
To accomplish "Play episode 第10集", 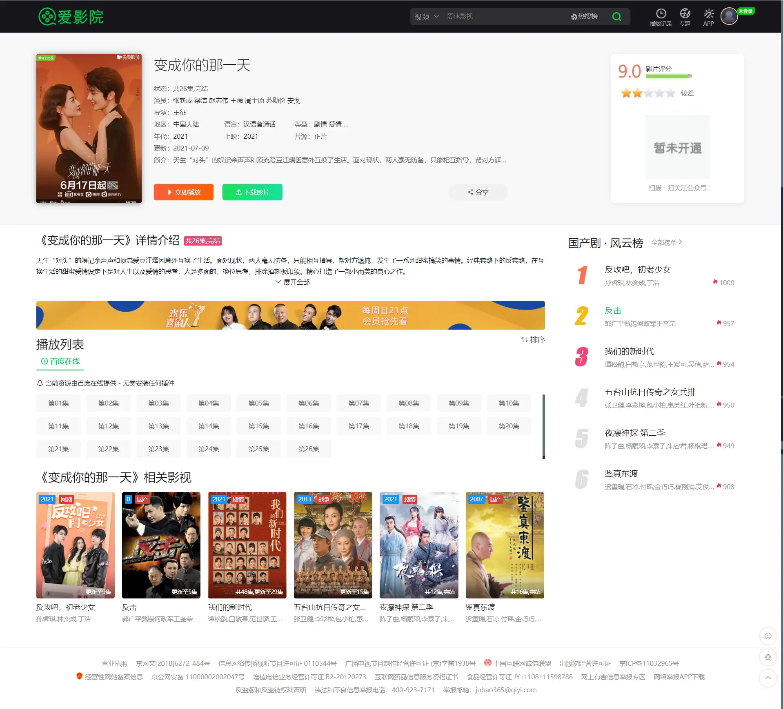I will (509, 403).
